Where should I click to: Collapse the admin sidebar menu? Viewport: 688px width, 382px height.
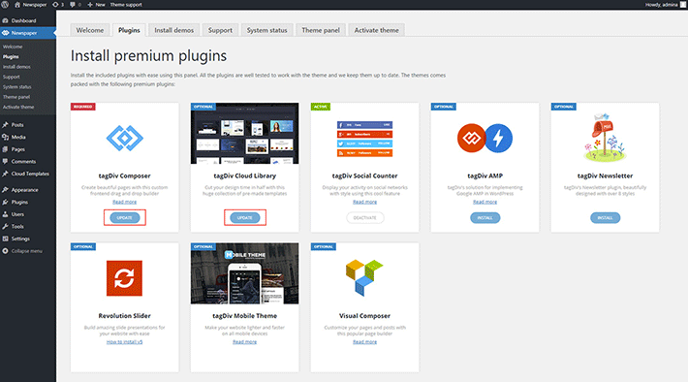pos(23,251)
